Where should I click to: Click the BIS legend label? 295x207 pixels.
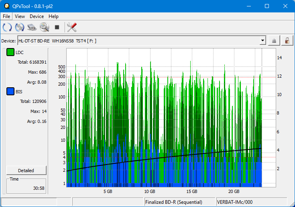(19, 92)
